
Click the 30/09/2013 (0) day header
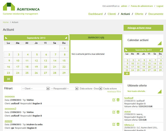[x=96, y=37]
